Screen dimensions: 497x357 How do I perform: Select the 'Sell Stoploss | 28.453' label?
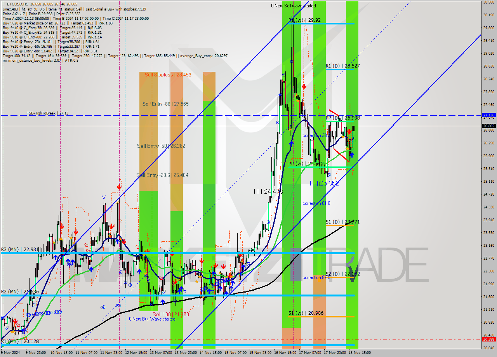click(x=168, y=75)
